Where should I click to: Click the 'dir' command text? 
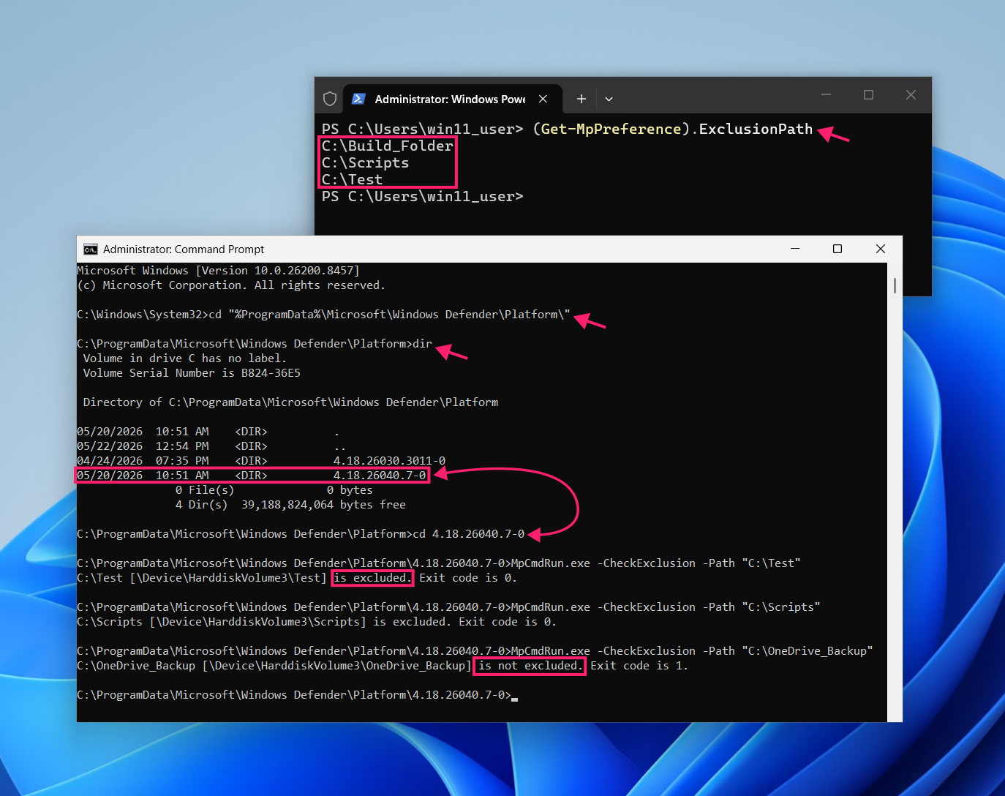423,344
